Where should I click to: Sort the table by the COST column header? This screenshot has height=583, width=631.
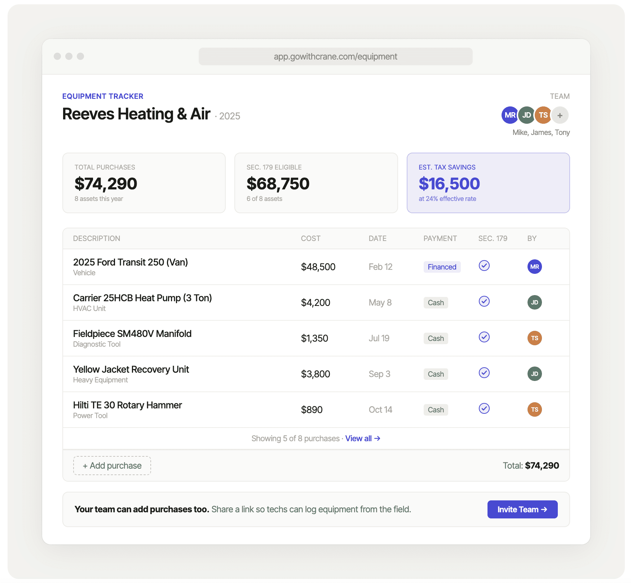310,238
